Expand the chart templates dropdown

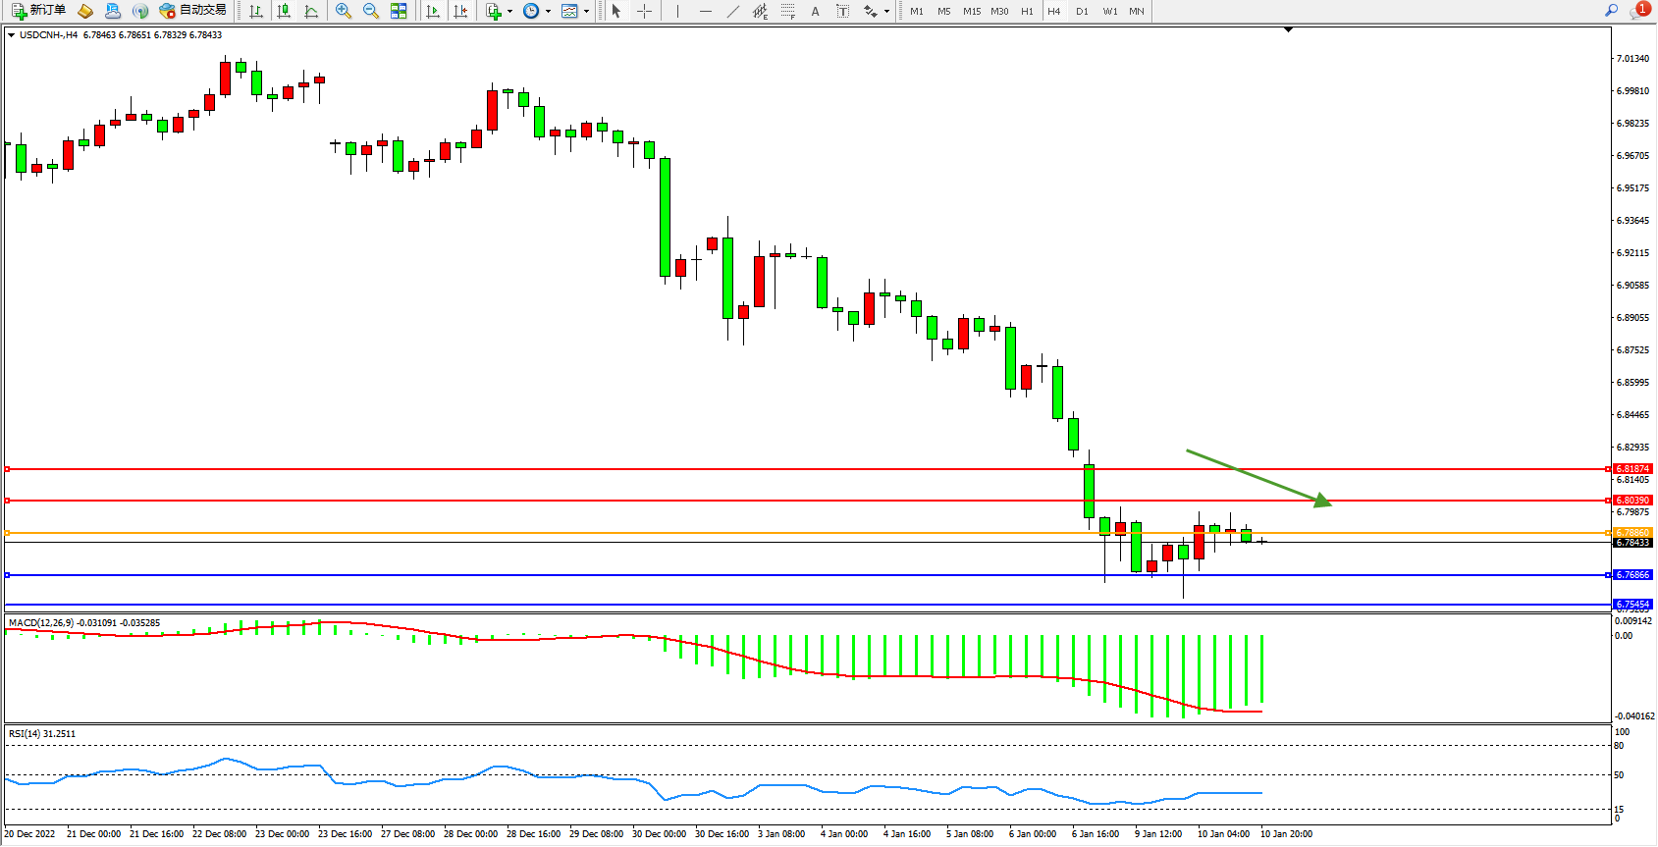point(586,12)
